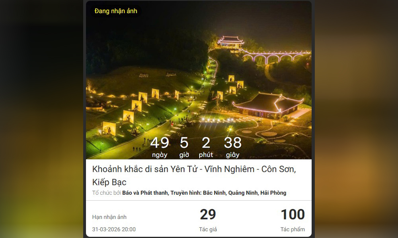
Task: Click the 'Tác phẩm' label text
Action: click(x=293, y=229)
